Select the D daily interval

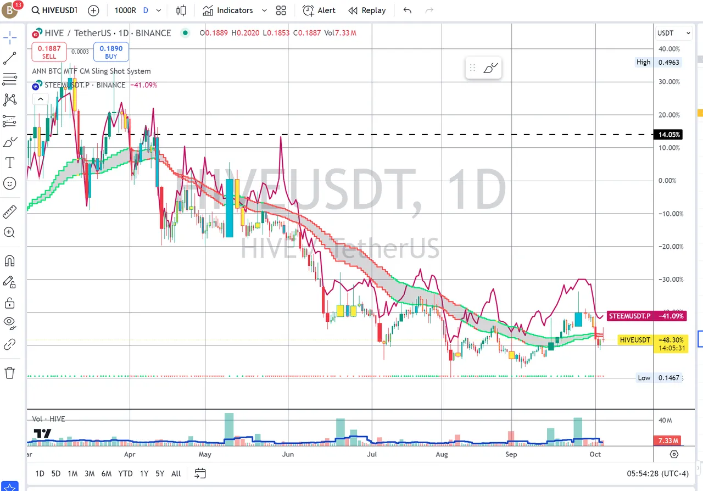click(146, 10)
